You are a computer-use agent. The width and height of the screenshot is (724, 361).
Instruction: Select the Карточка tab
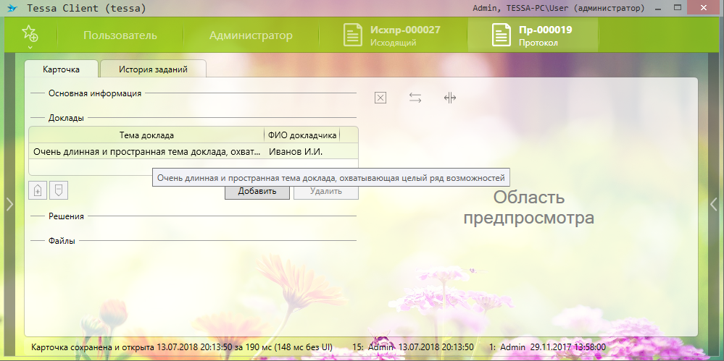[61, 69]
